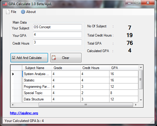The height and width of the screenshot is (126, 157).
Task: Click the flag icon in title bar
Action: [5, 4]
